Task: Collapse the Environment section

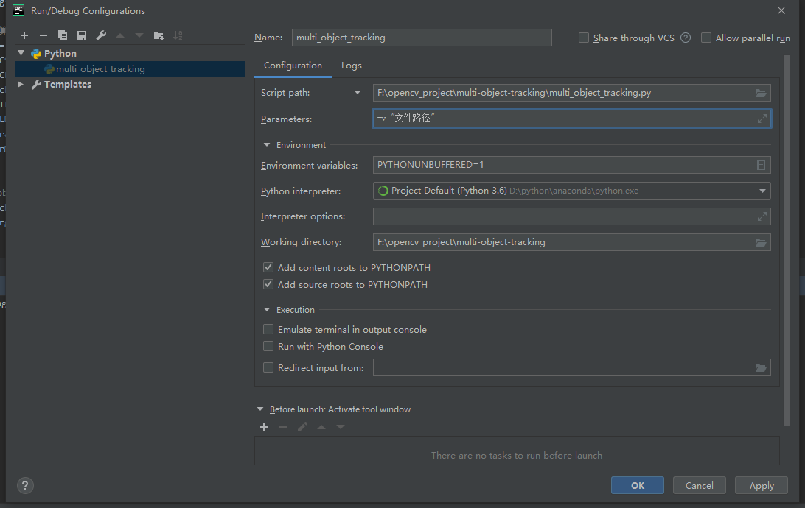Action: coord(267,145)
